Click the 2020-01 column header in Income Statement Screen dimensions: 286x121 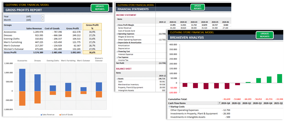click(x=173, y=22)
